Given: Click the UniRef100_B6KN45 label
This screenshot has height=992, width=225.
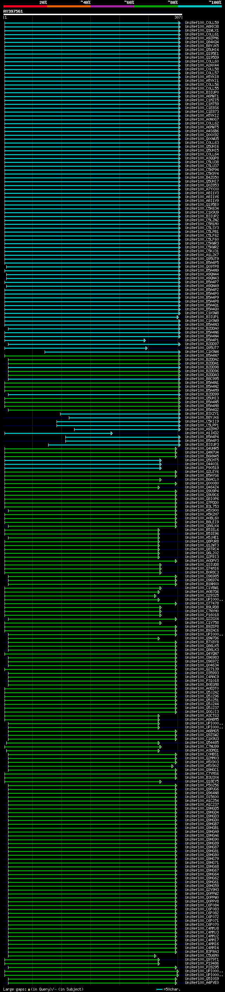Looking at the screenshot, I should point(202,456).
